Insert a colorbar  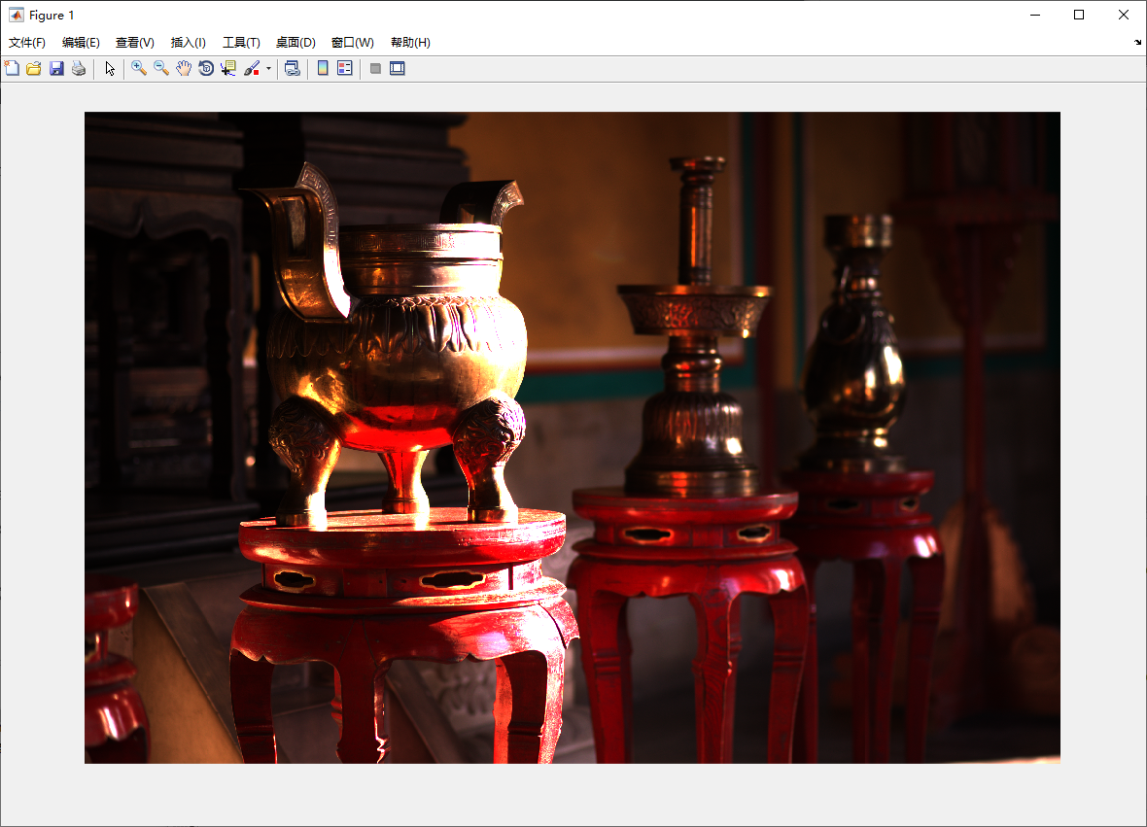tap(323, 69)
